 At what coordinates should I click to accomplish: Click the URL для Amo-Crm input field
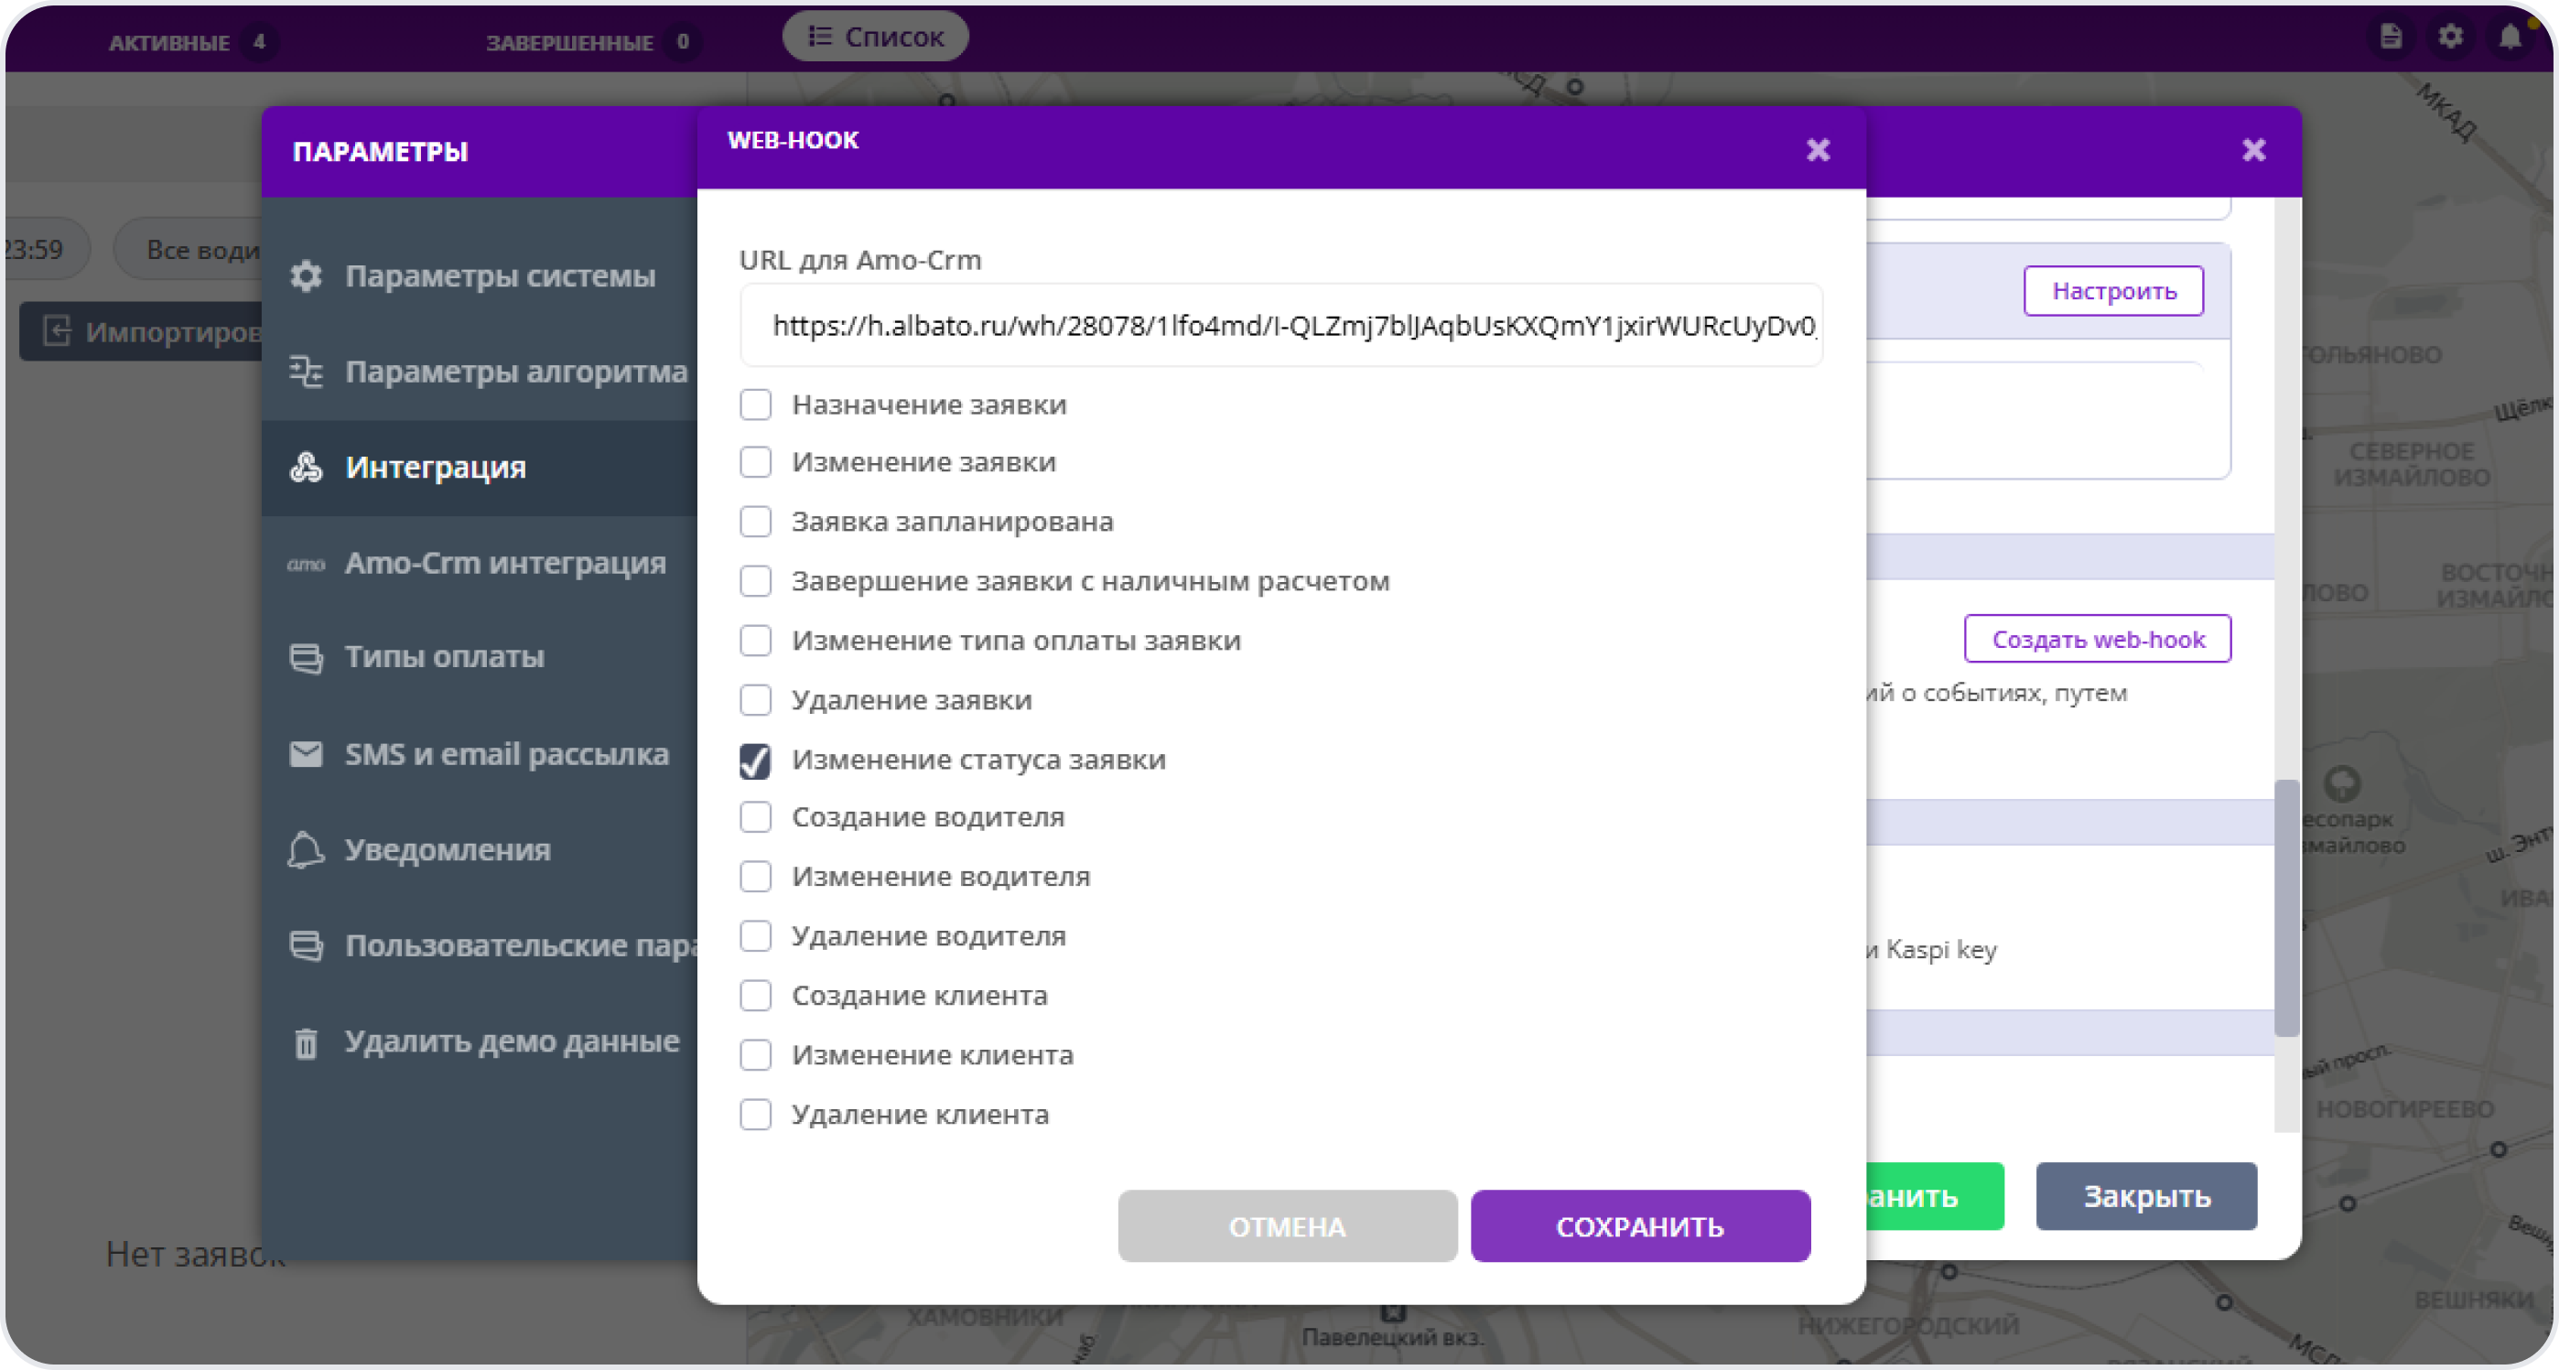coord(1280,326)
